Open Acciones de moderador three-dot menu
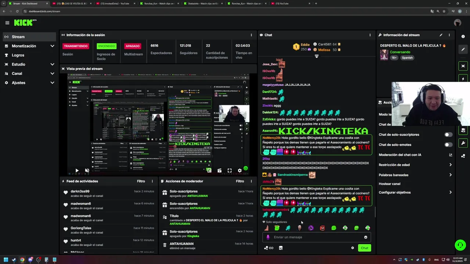Screen dimensions: 470x264 click(251, 181)
